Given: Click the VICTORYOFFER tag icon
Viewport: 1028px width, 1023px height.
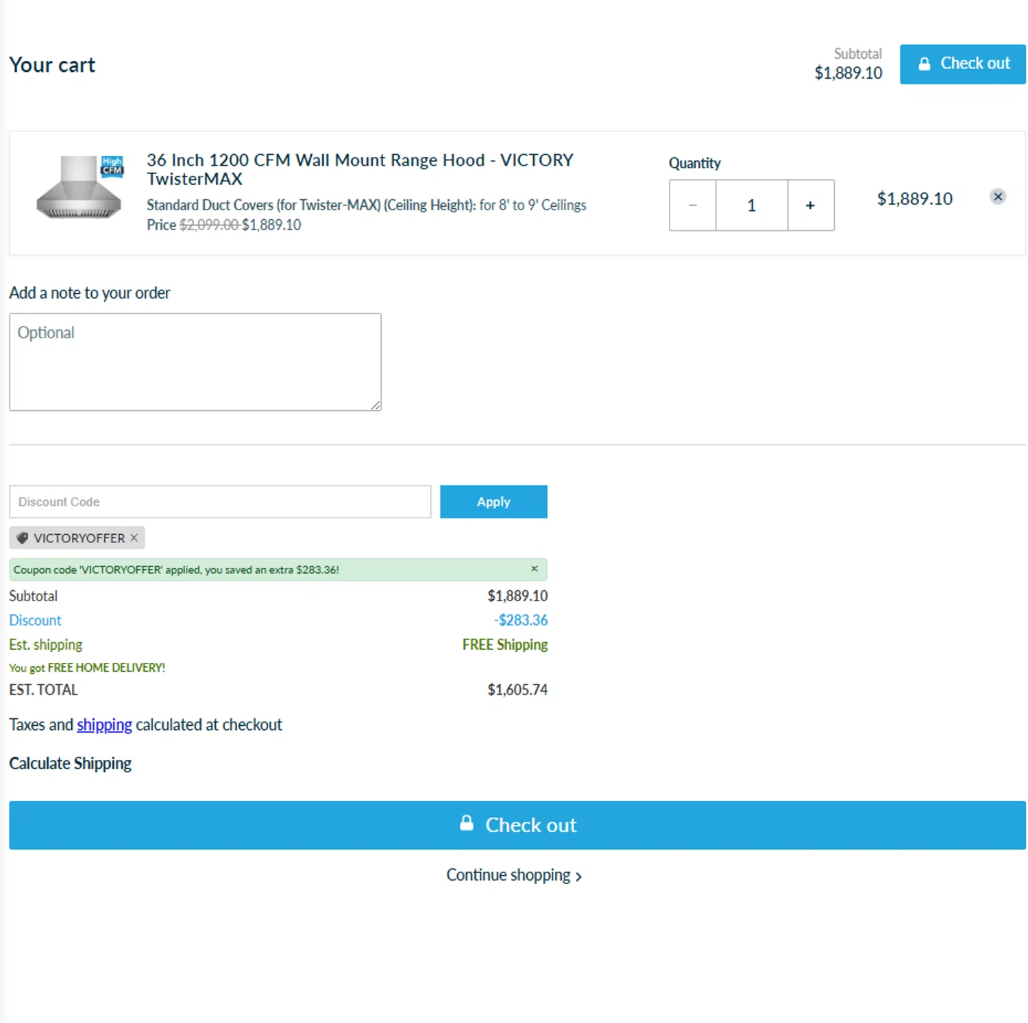Looking at the screenshot, I should pos(23,538).
